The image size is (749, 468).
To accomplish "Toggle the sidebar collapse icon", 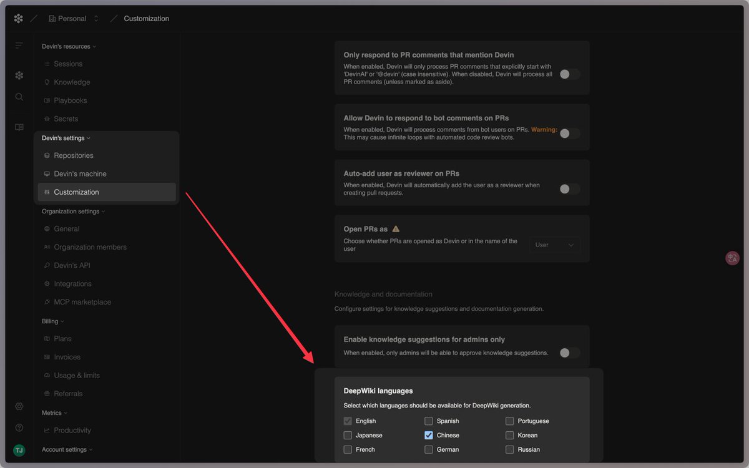I will (x=19, y=46).
